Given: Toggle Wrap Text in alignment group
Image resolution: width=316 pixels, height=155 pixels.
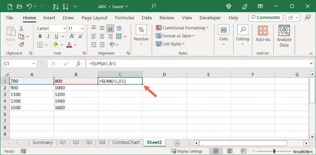Looking at the screenshot, I should pyautogui.click(x=119, y=28).
